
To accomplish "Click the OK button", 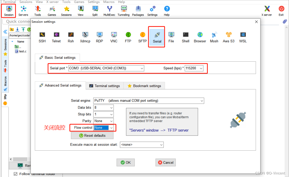I will pos(126,163).
